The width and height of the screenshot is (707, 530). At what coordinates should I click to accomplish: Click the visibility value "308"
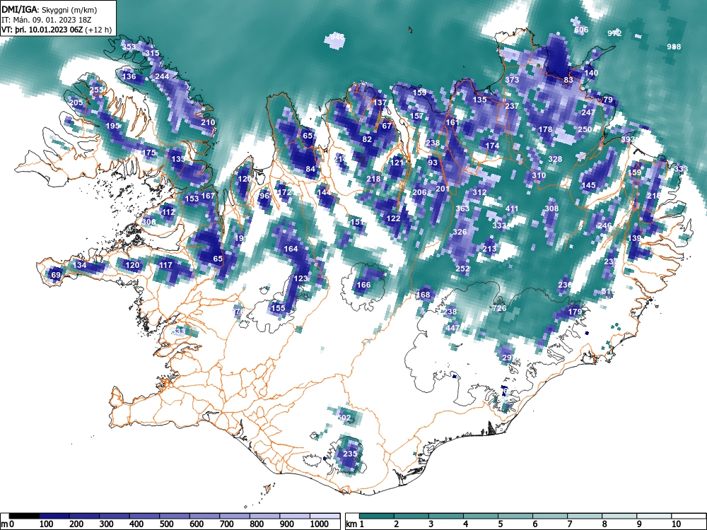(551, 208)
